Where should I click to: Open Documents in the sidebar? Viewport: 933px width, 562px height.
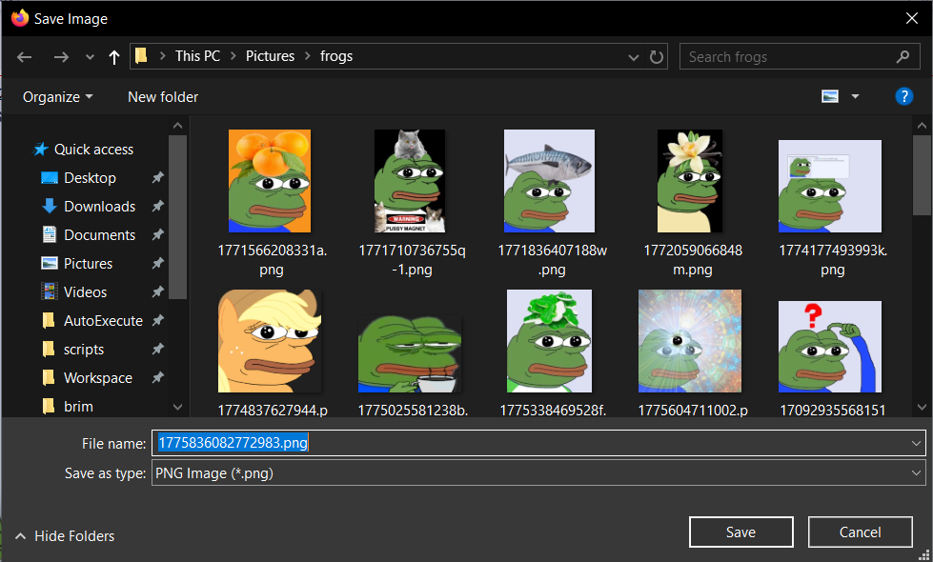(x=99, y=235)
